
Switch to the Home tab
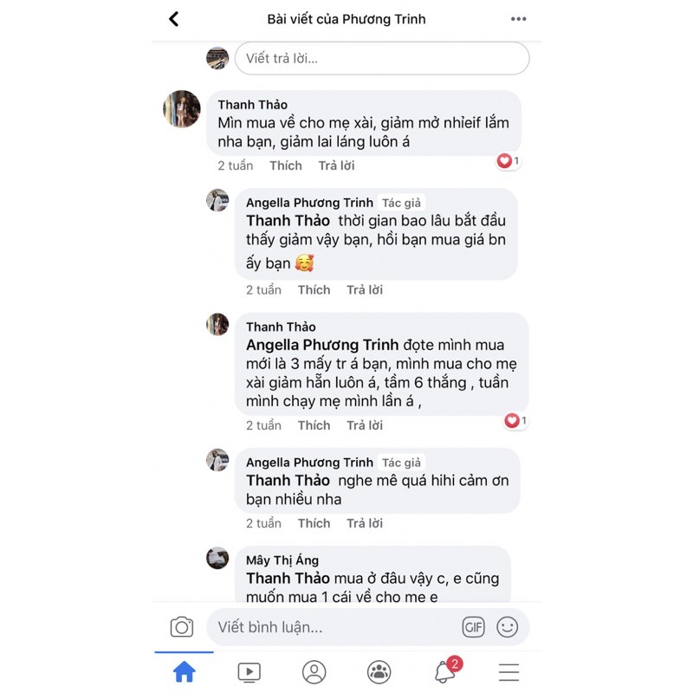[x=184, y=672]
